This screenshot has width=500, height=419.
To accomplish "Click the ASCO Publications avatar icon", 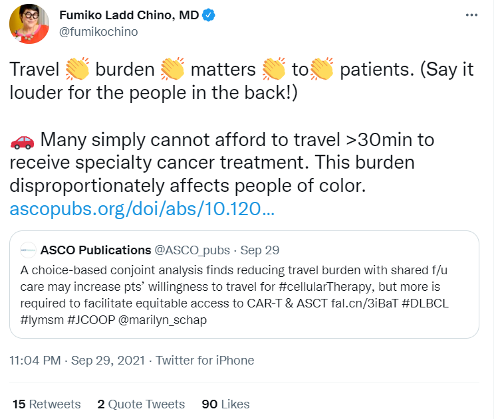I will click(x=29, y=250).
